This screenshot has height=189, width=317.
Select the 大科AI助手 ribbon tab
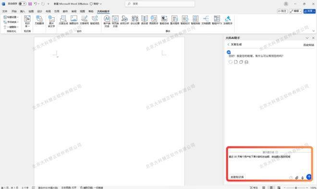coord(103,12)
